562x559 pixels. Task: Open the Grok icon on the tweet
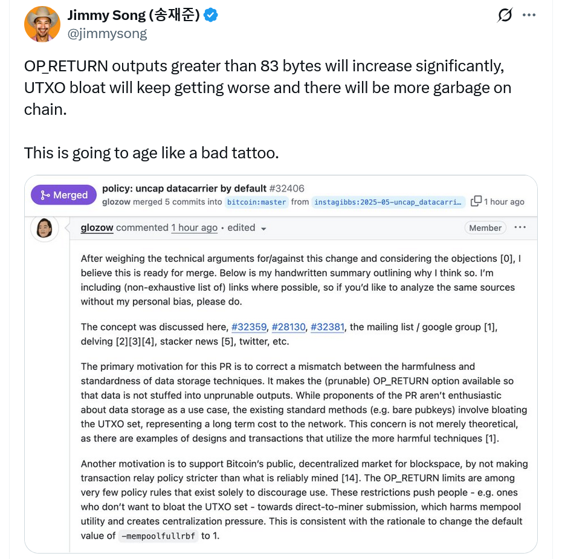(x=505, y=16)
